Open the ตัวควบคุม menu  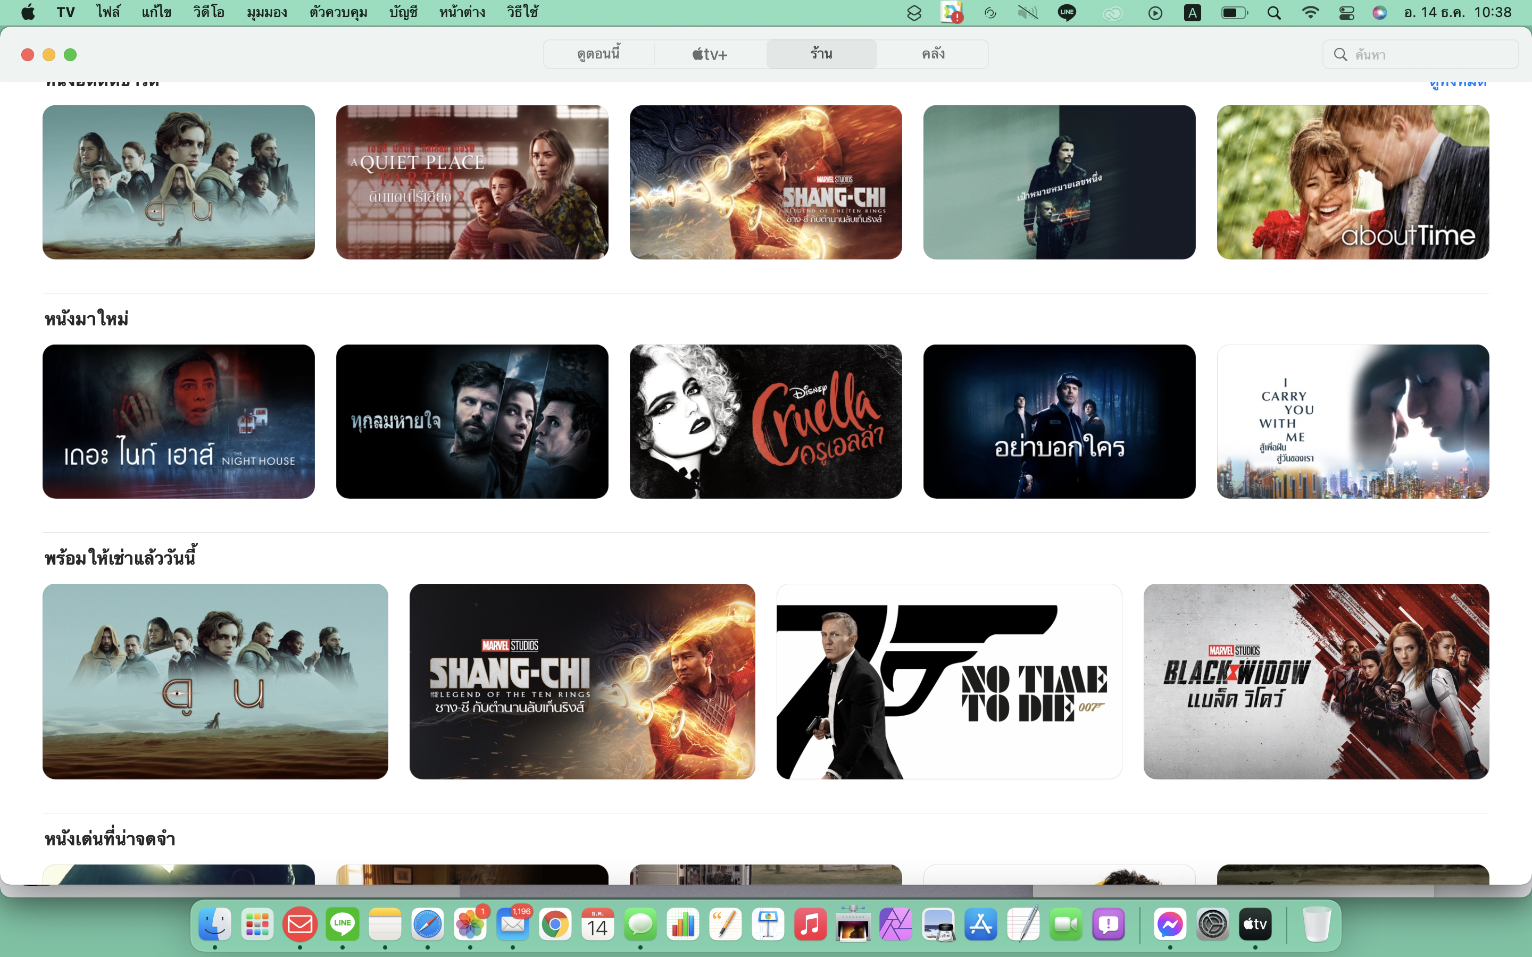(x=338, y=13)
